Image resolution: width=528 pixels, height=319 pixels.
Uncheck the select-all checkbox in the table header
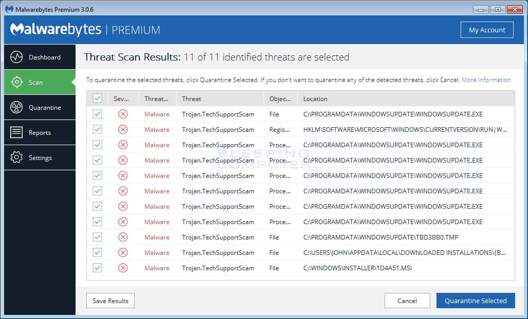coord(97,98)
